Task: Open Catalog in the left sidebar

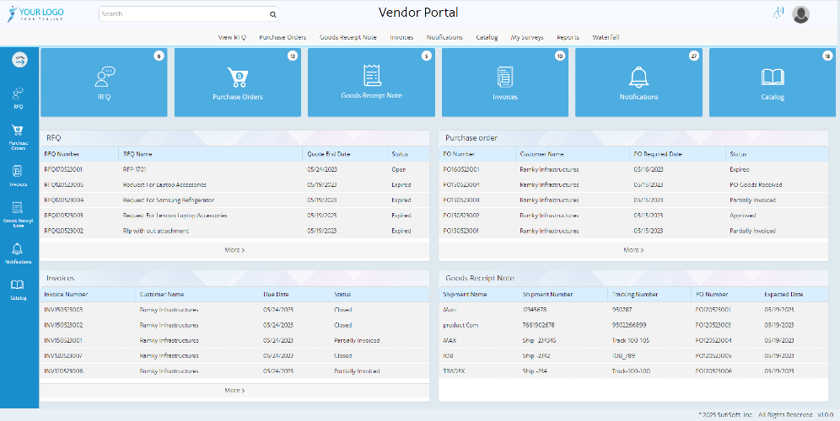Action: [19, 290]
